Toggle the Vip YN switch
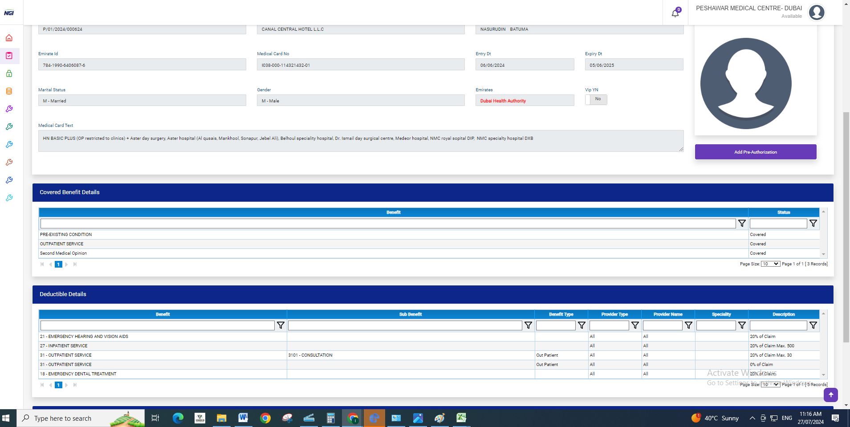 point(596,99)
